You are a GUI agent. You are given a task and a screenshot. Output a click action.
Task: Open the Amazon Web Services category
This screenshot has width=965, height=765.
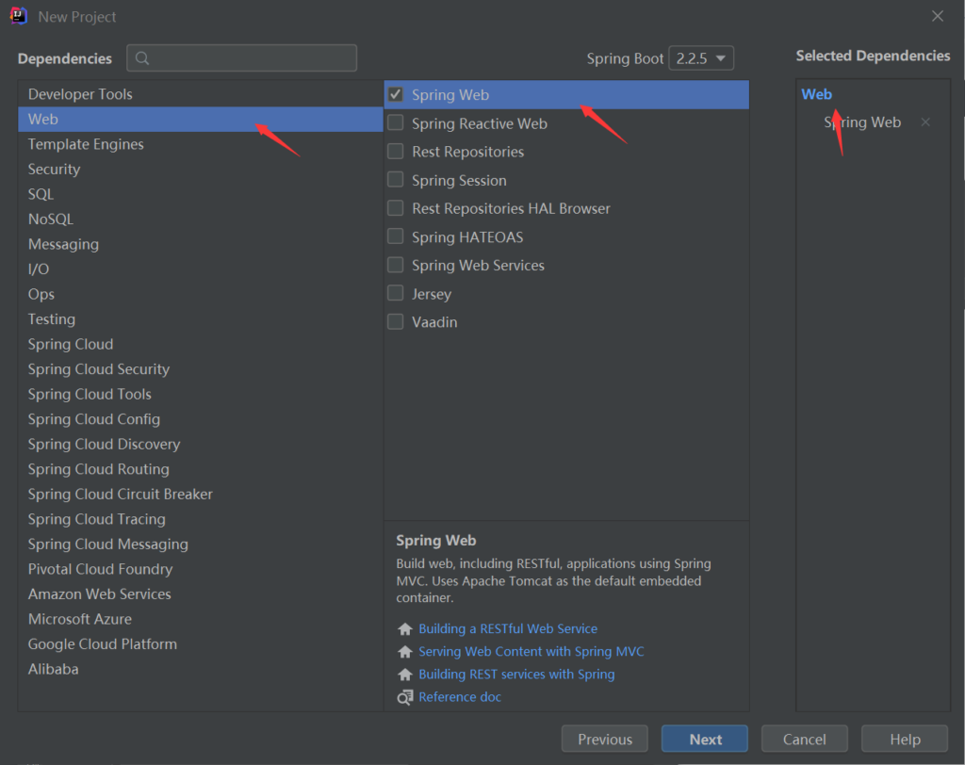point(201,594)
